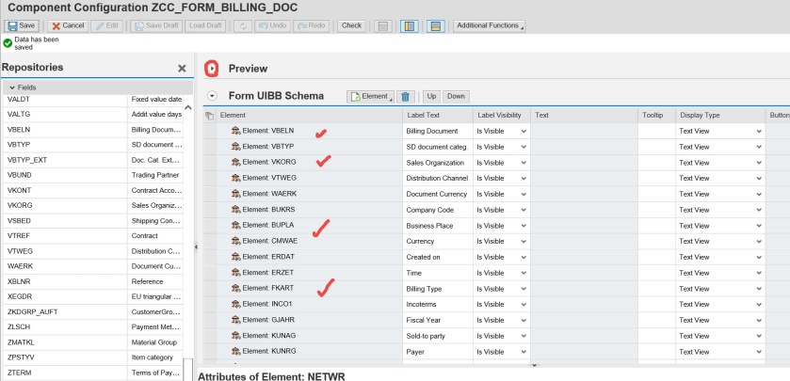The width and height of the screenshot is (790, 381).
Task: Click the Redo toolbar button
Action: tap(311, 25)
